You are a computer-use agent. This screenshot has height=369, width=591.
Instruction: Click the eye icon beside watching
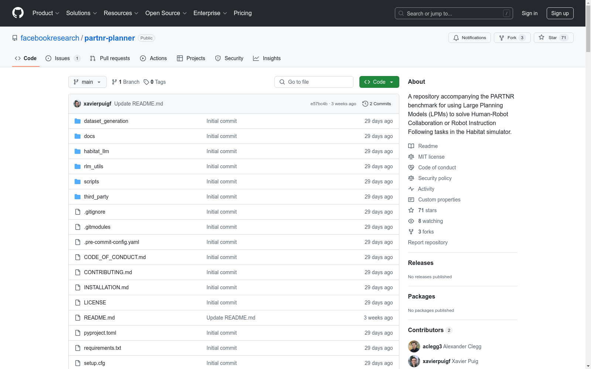click(x=411, y=221)
